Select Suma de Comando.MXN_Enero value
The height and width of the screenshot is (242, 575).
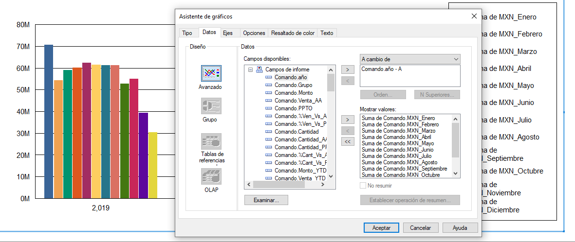pos(398,118)
